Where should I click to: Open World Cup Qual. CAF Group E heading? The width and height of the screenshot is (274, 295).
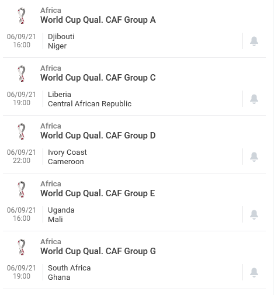click(x=98, y=193)
